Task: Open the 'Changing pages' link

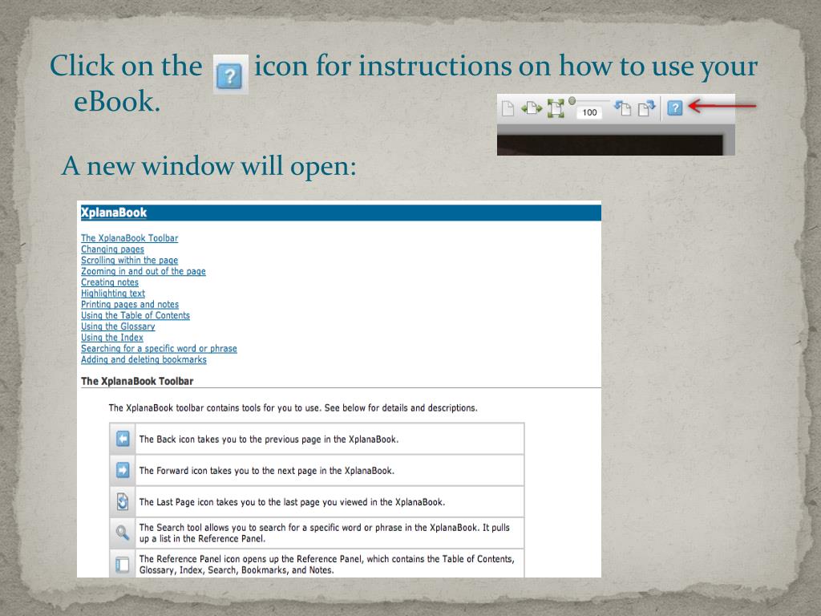Action: coord(112,249)
